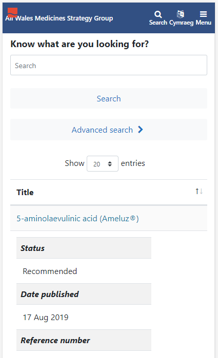The width and height of the screenshot is (218, 358).
Task: Open the Show entries dropdown
Action: pyautogui.click(x=103, y=163)
